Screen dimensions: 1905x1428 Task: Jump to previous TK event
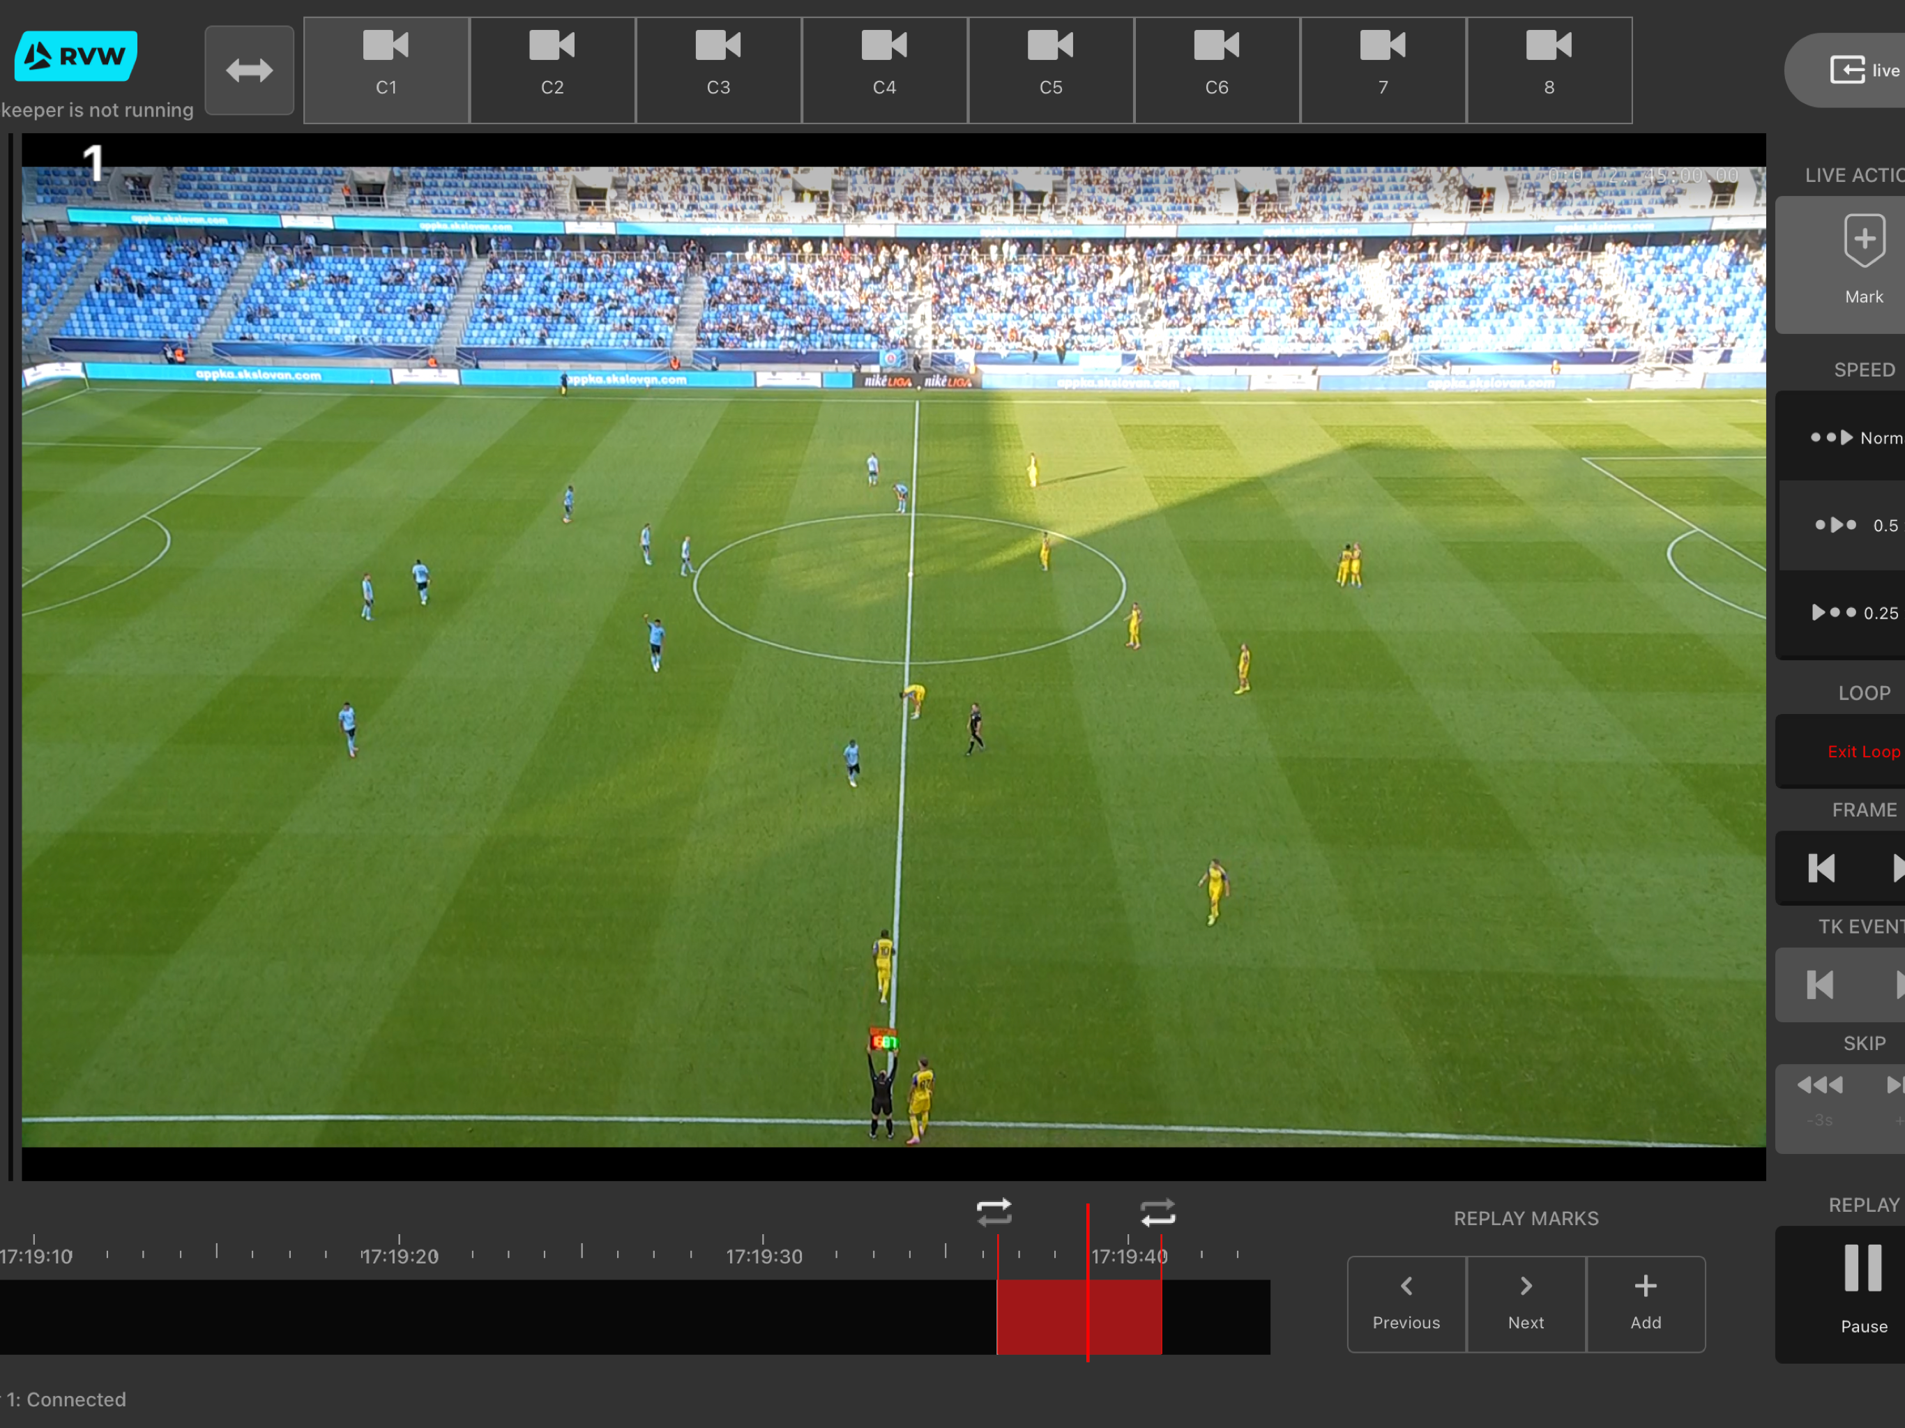coord(1820,985)
